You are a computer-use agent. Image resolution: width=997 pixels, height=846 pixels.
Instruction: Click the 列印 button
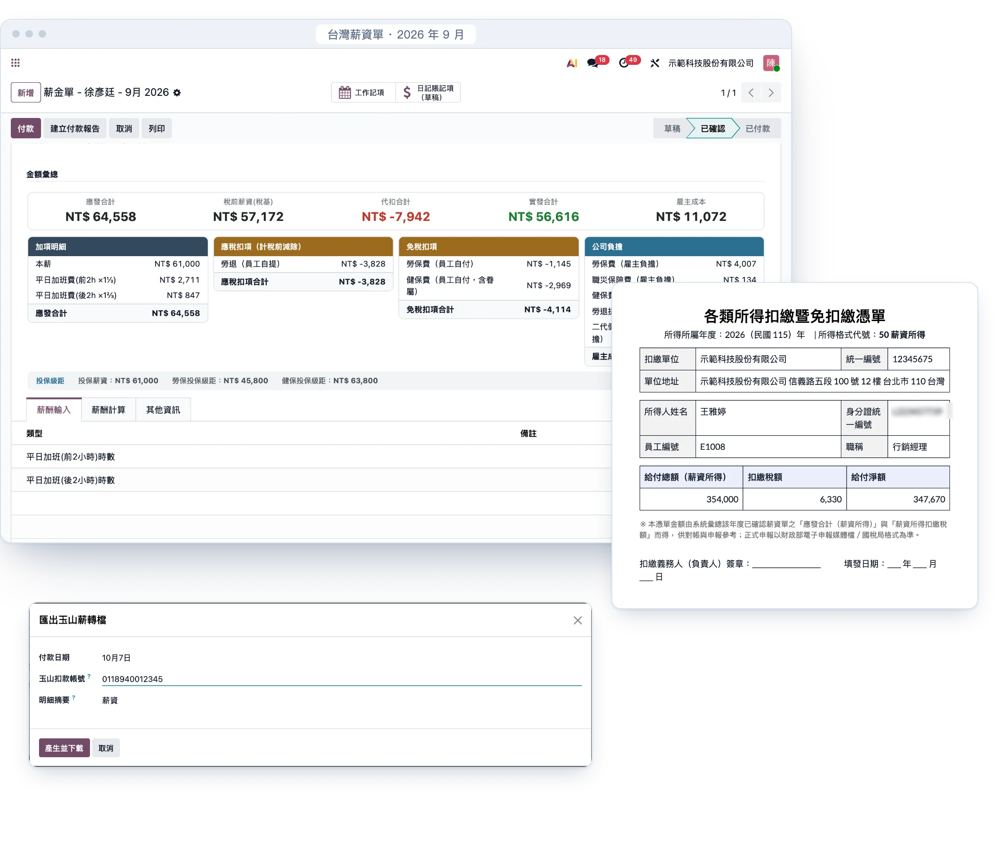(x=157, y=128)
